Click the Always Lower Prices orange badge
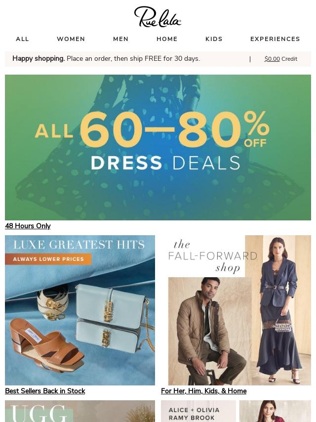 (48, 259)
